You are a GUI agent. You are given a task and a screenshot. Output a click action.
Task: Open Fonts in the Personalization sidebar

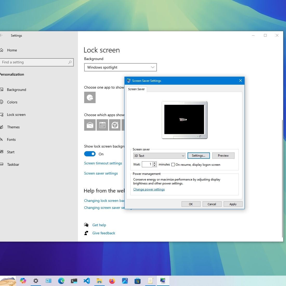[8, 139]
